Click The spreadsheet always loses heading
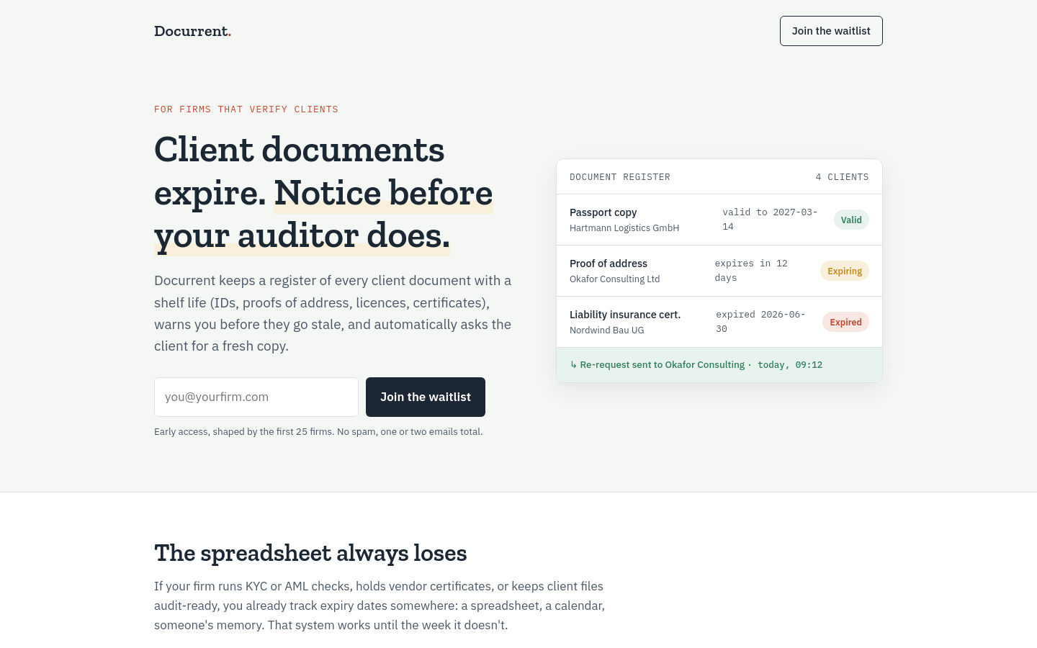1037x648 pixels. 310,553
